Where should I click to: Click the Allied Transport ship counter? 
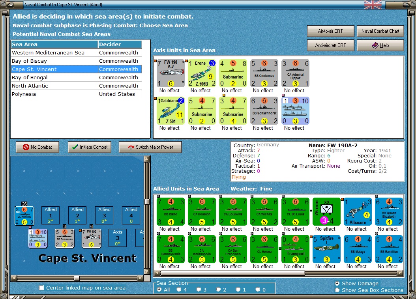295,249
